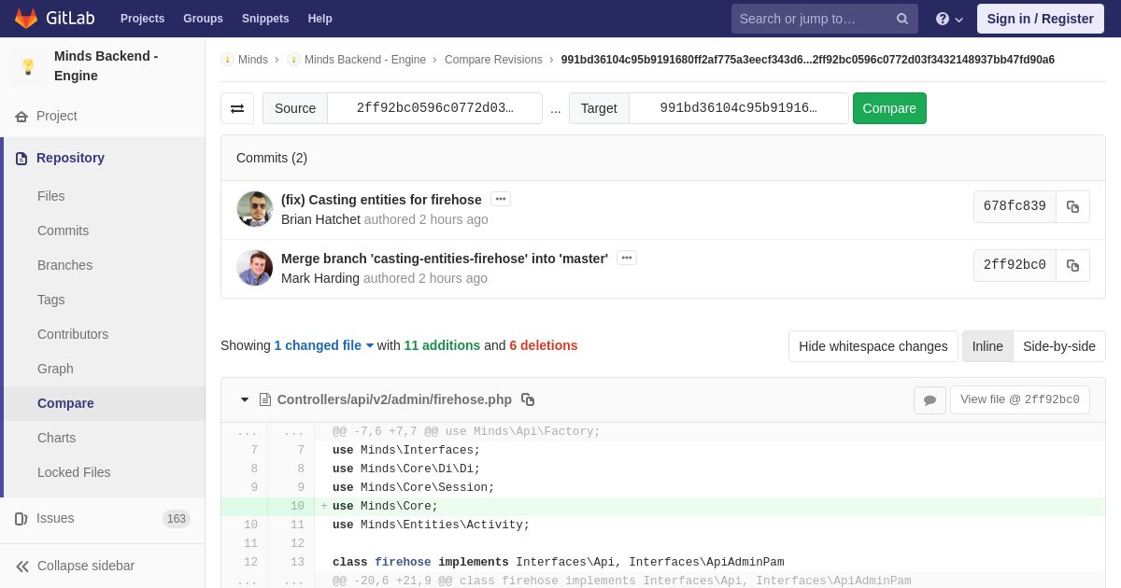This screenshot has width=1121, height=588.
Task: Click Brian Hatchet's avatar thumbnail
Action: pyautogui.click(x=254, y=209)
